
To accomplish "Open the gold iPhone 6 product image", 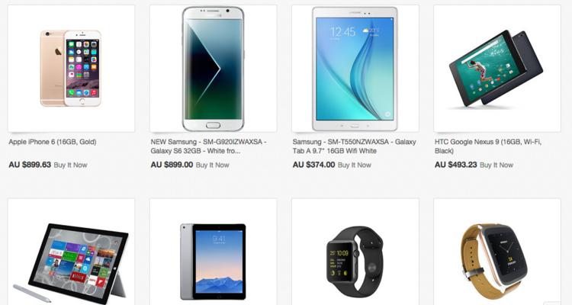I will [71, 69].
